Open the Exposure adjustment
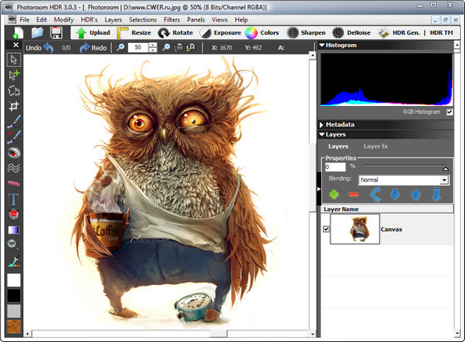 (220, 33)
